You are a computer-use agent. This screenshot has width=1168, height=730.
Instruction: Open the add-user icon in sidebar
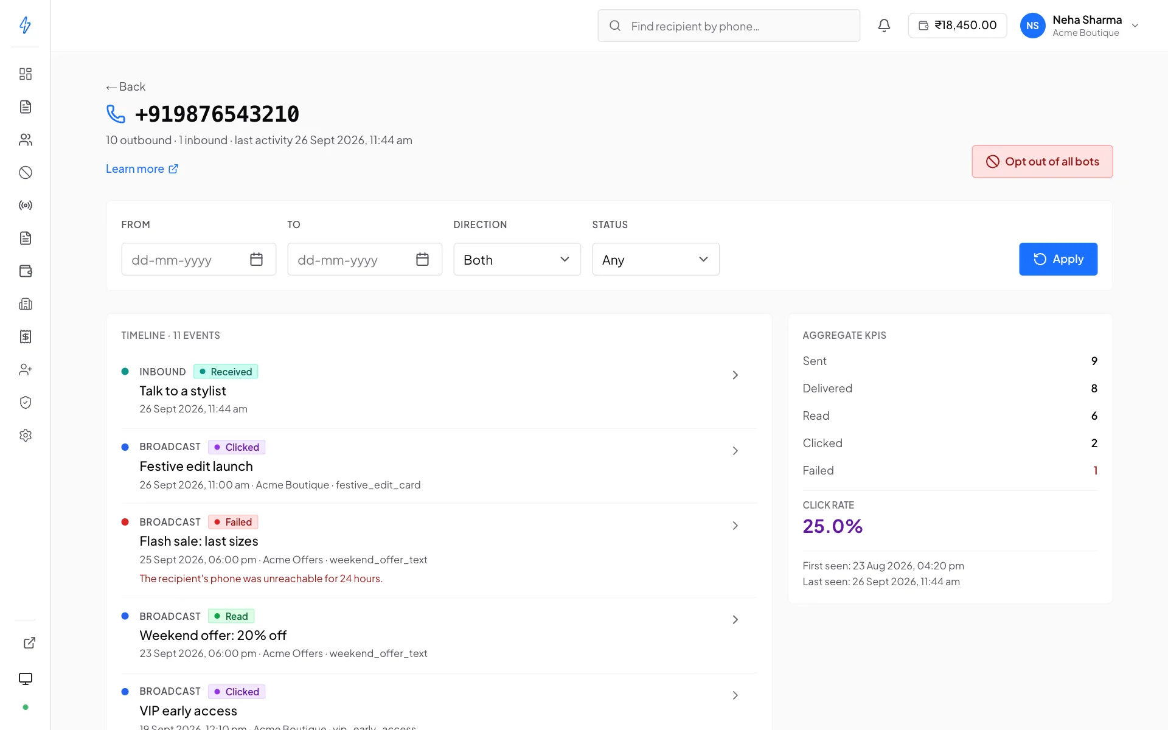(x=26, y=370)
